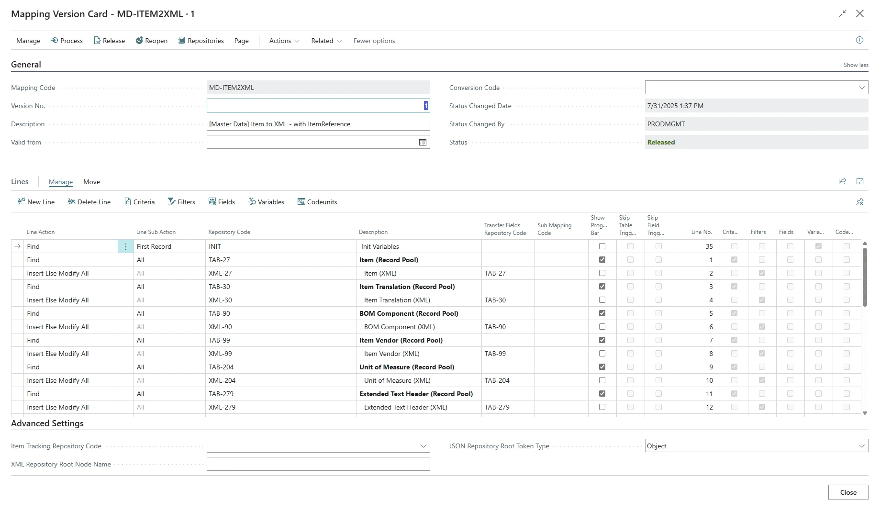Collapse the Advanced Settings section header

click(47, 423)
